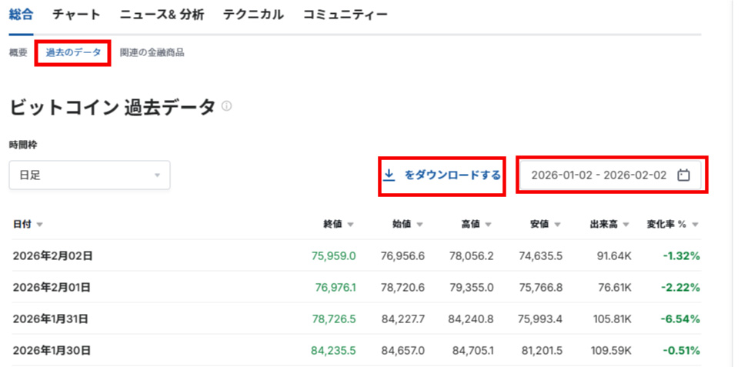Click info icon beside ビットコイン 過去データ

(226, 107)
